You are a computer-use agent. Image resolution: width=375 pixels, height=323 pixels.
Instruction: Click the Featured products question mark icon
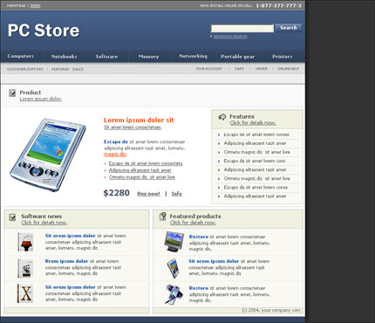163,216
